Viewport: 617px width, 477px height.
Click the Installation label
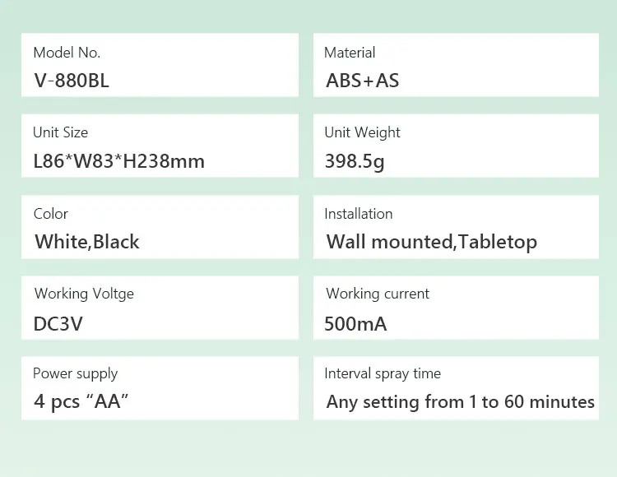coord(358,214)
